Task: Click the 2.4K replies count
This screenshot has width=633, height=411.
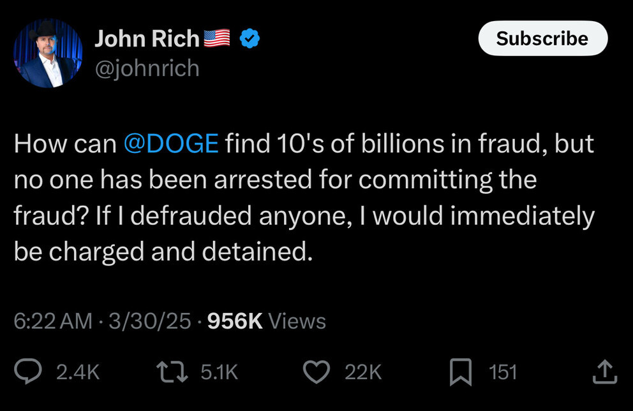Action: coord(78,372)
